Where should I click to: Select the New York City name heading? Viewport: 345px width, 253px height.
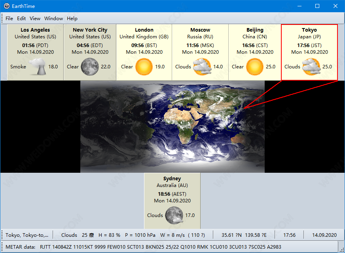pos(90,30)
